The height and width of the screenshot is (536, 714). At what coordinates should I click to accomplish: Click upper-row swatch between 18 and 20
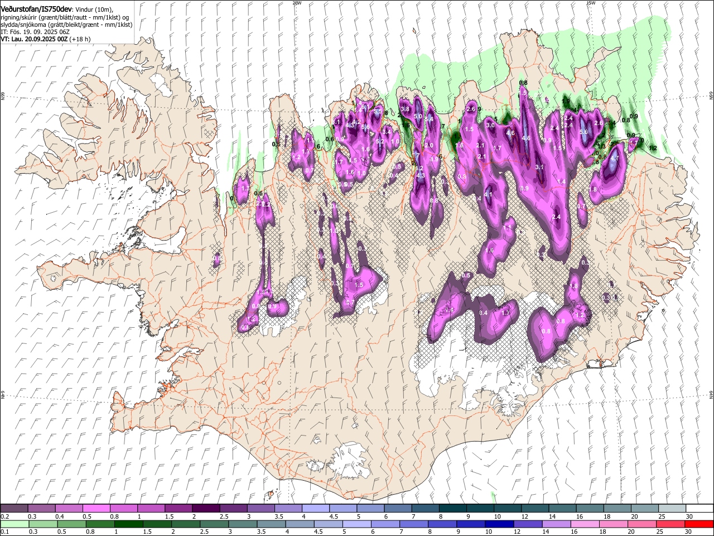pyautogui.click(x=617, y=509)
